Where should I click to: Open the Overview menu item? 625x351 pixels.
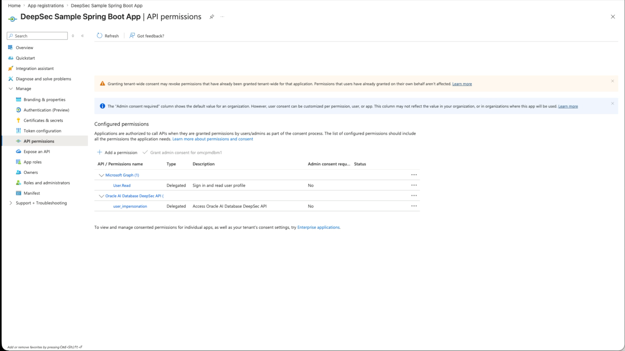click(x=24, y=47)
